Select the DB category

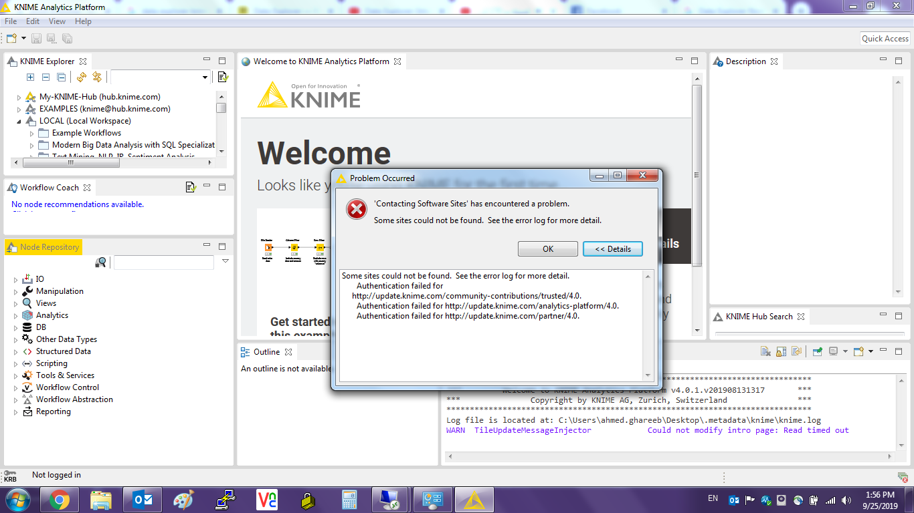(41, 327)
